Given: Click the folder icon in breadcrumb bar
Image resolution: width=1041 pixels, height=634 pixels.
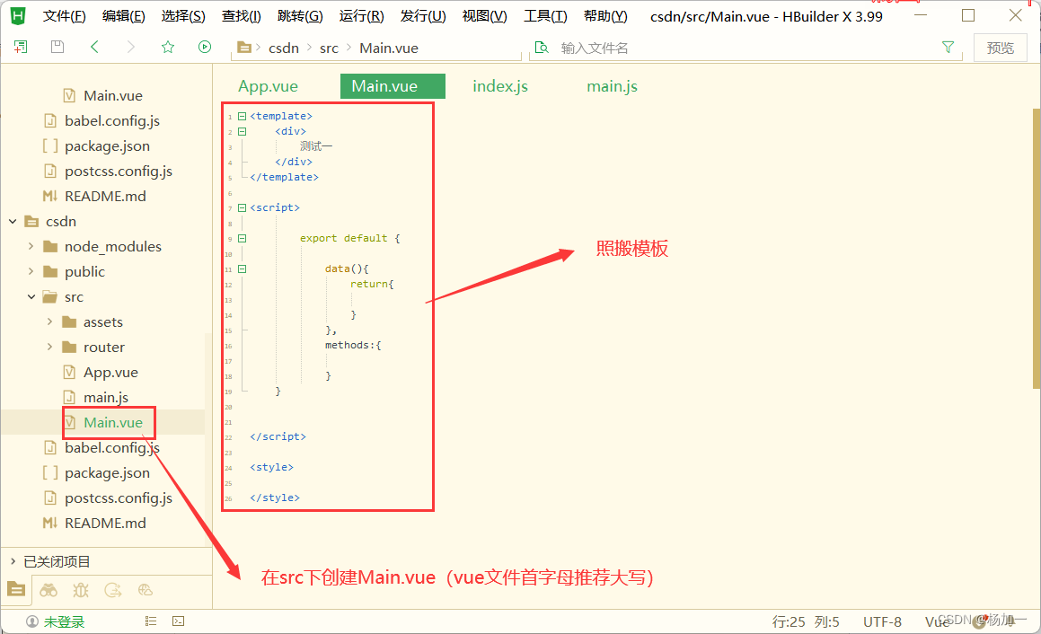Looking at the screenshot, I should (x=243, y=47).
